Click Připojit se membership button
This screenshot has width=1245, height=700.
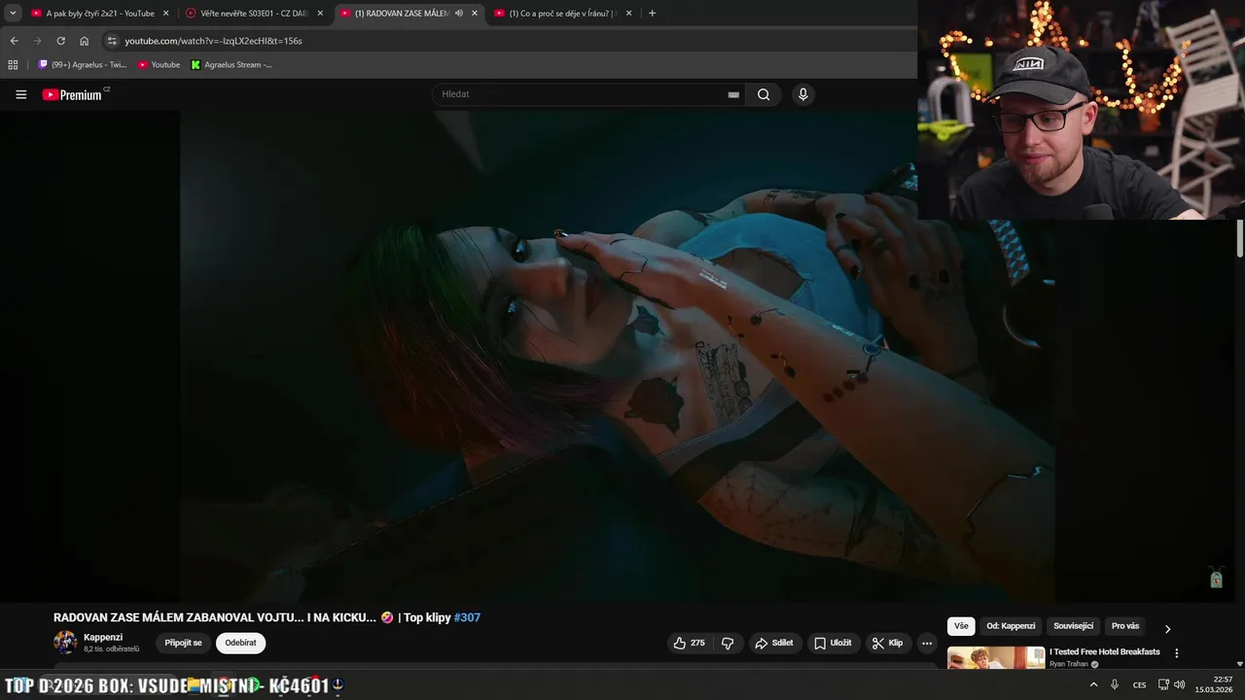pos(183,643)
